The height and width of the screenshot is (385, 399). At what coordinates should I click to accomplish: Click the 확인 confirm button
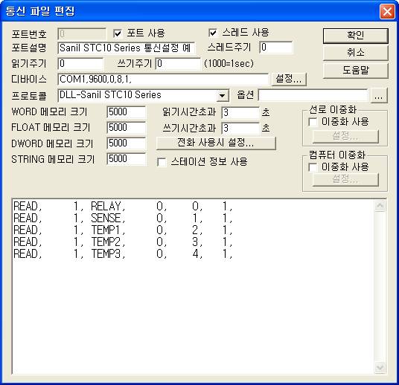[356, 36]
